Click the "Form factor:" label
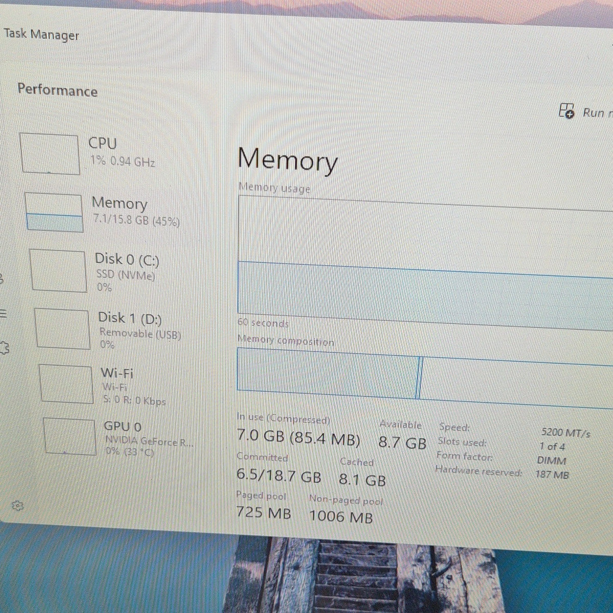The width and height of the screenshot is (613, 613). tap(464, 456)
